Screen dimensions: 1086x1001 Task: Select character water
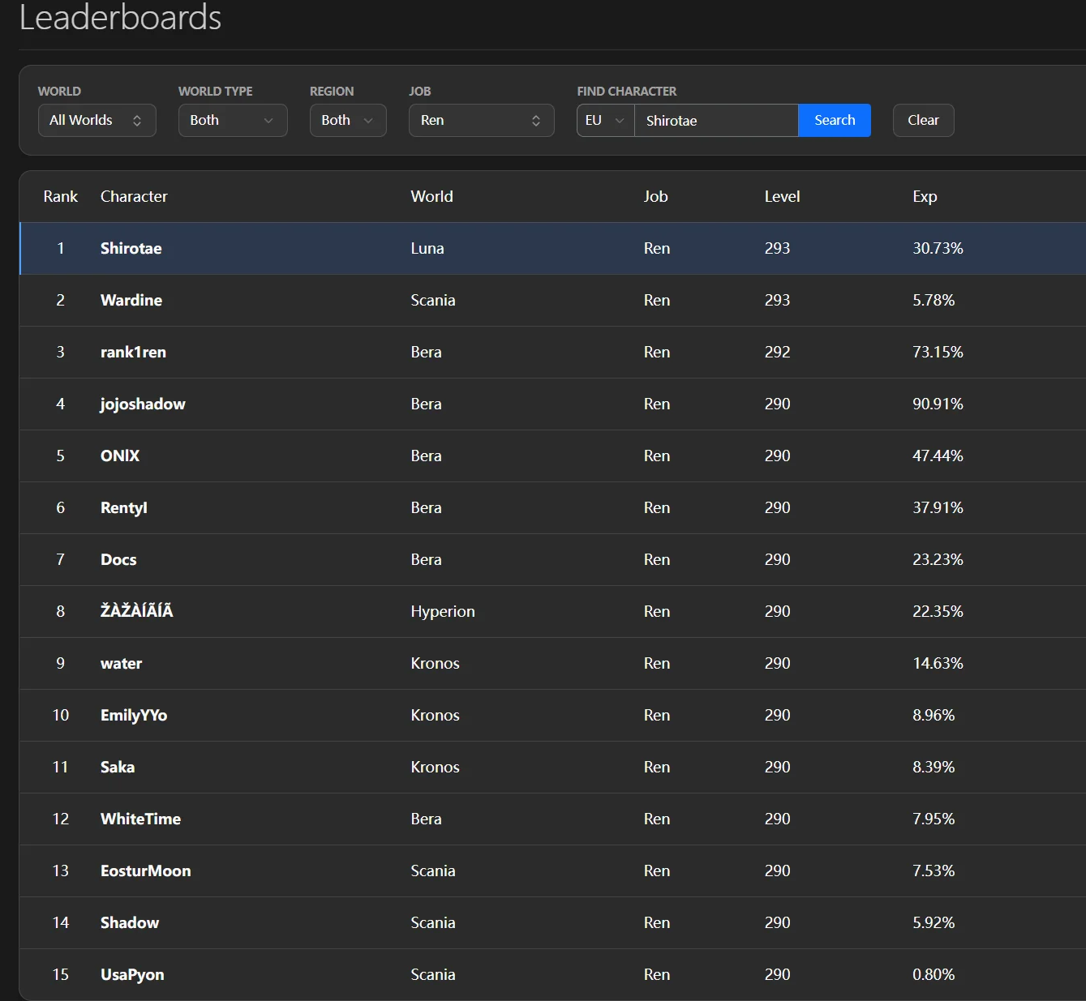[122, 664]
